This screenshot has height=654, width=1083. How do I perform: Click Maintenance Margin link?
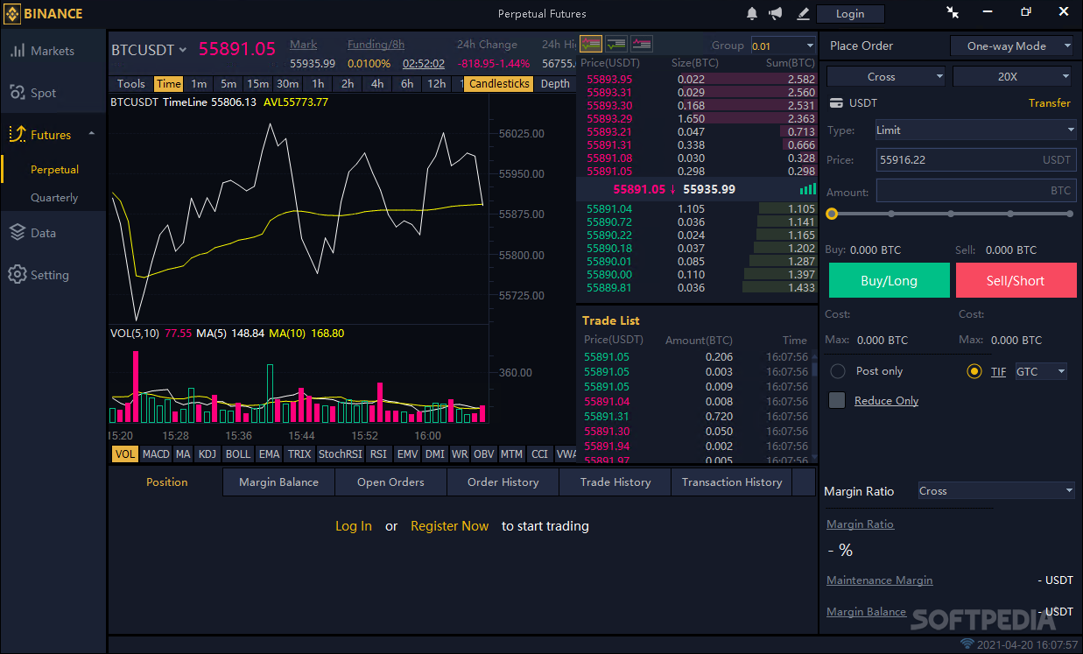click(x=879, y=580)
